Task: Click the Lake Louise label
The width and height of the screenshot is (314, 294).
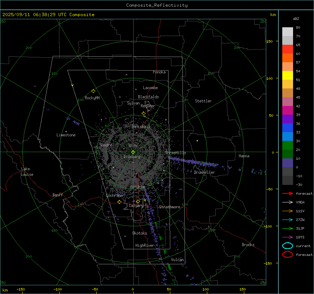Action: click(27, 172)
